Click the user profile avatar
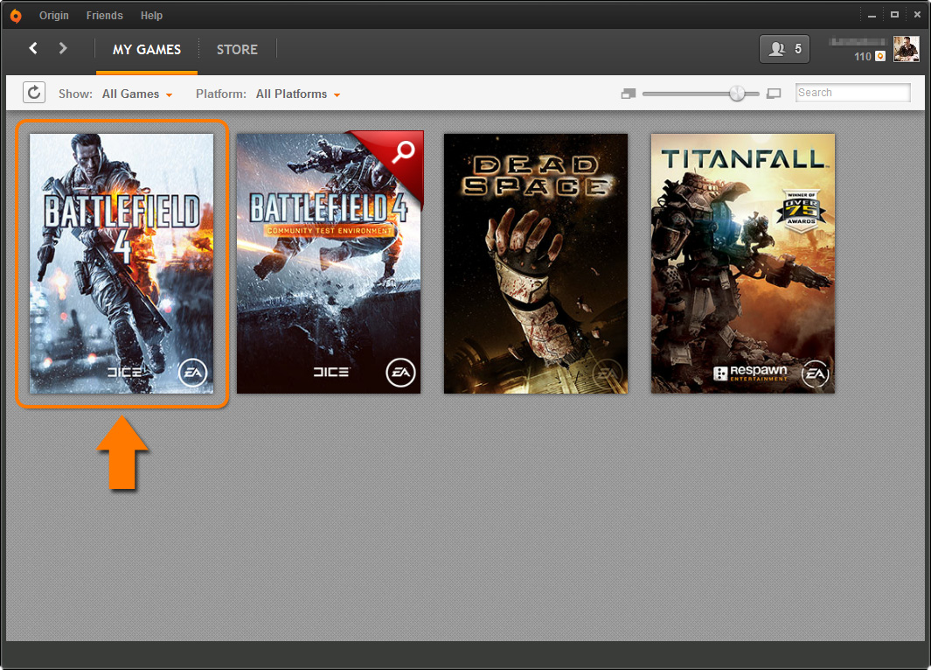The height and width of the screenshot is (670, 931). 906,49
